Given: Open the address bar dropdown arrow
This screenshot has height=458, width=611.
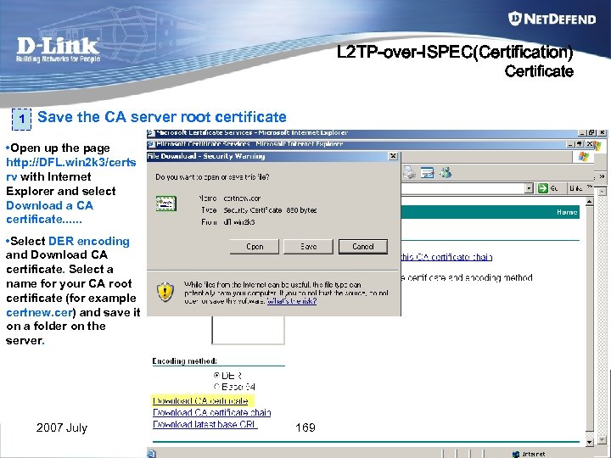Looking at the screenshot, I should pyautogui.click(x=529, y=188).
